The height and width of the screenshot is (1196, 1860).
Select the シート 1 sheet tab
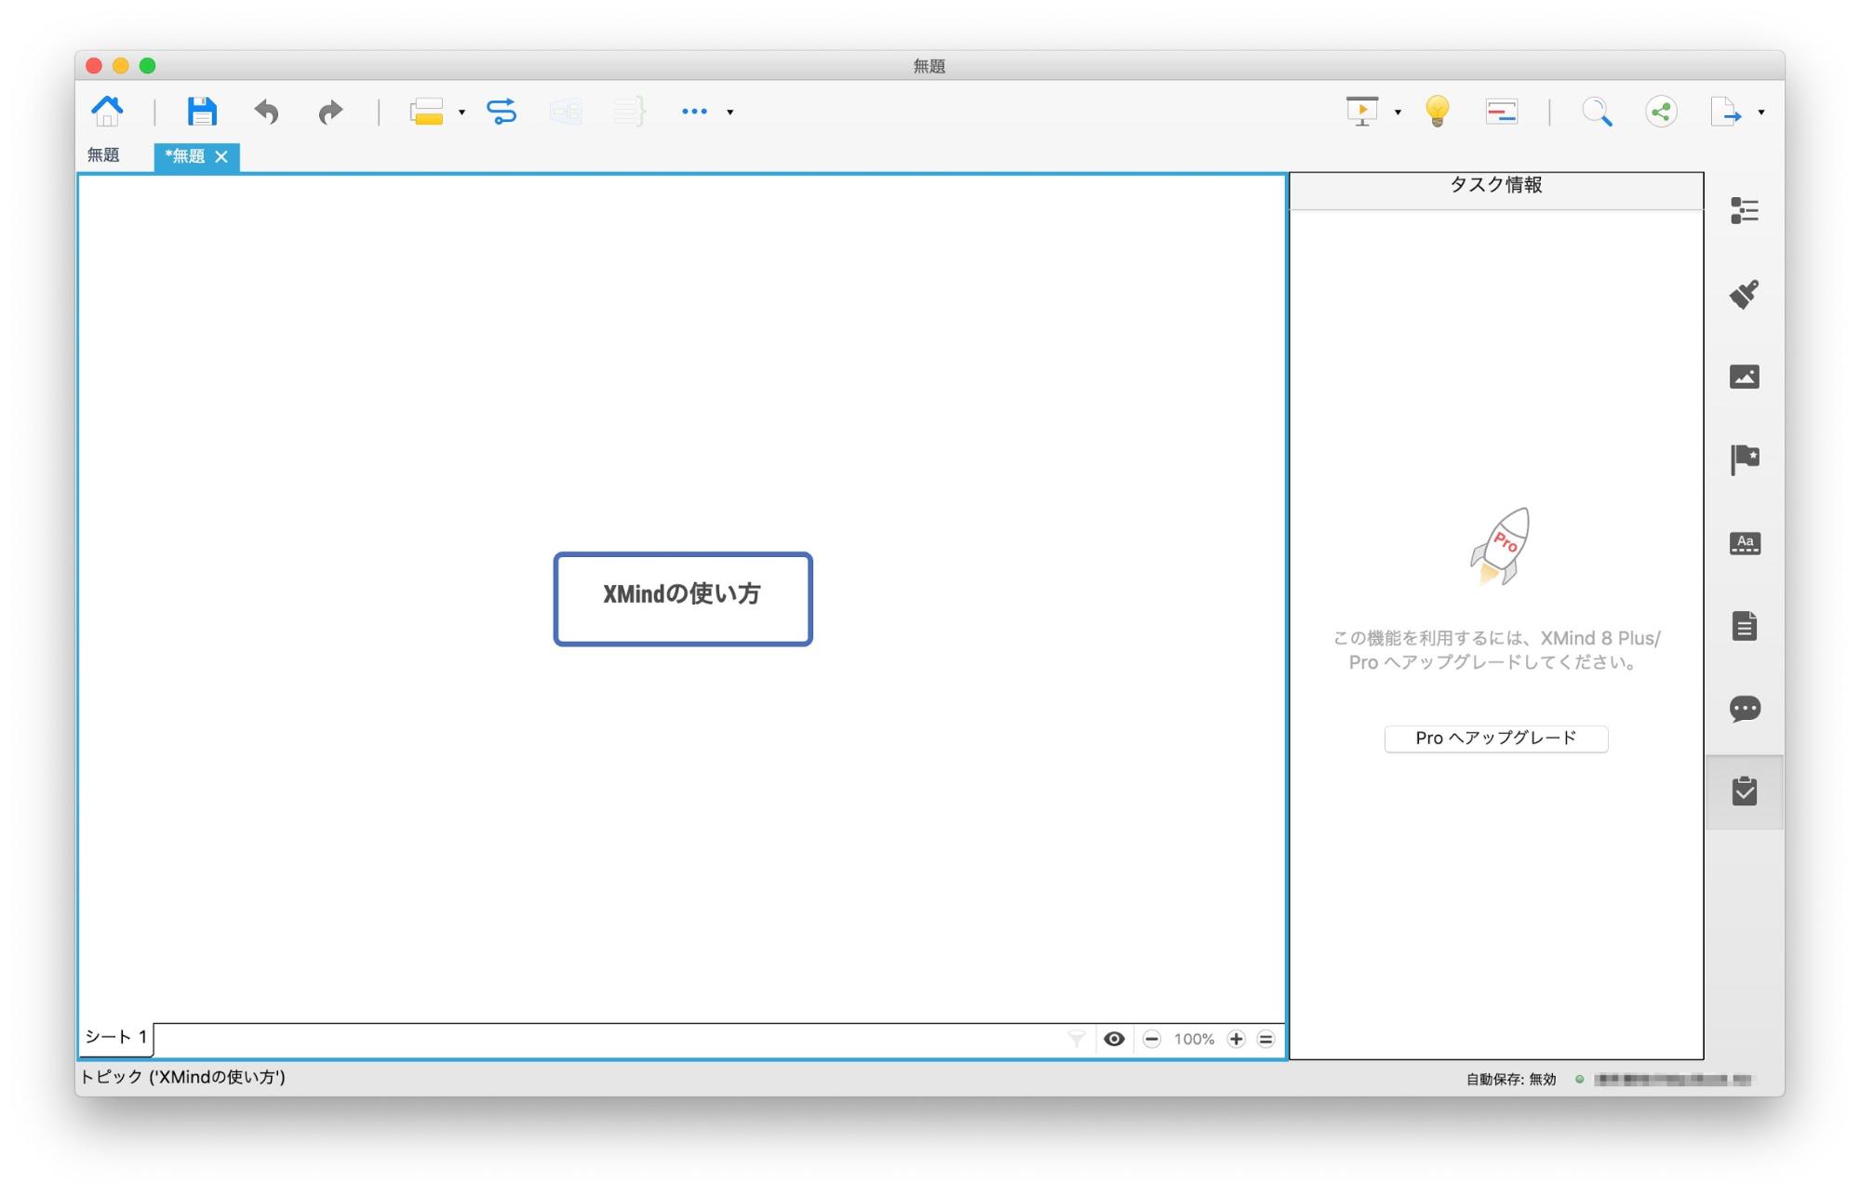point(116,1037)
